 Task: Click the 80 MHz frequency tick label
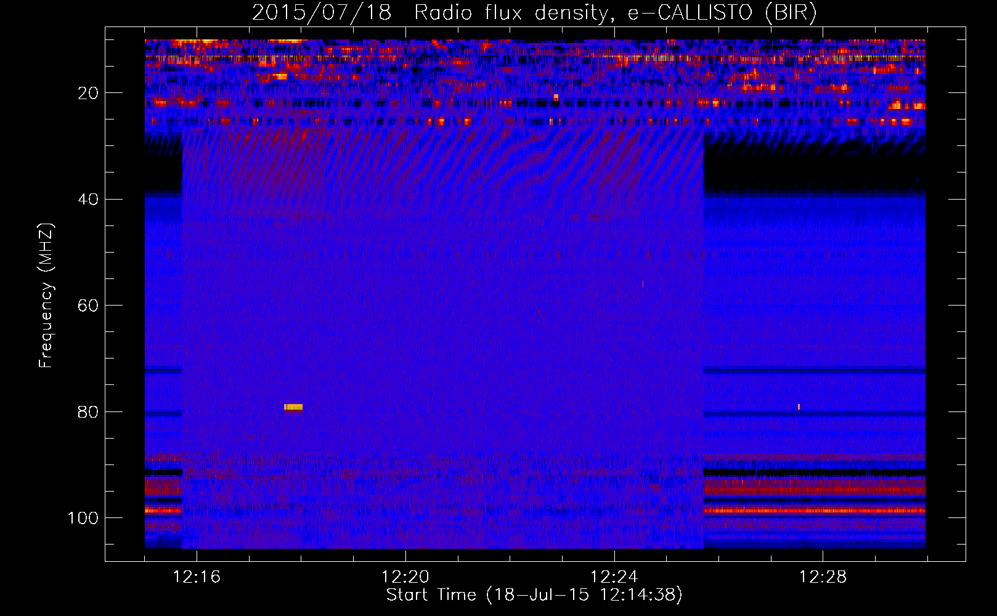point(89,412)
